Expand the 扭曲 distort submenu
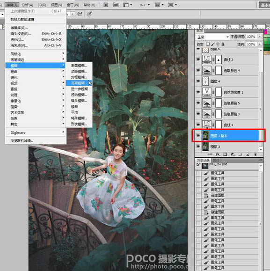 click(36, 72)
